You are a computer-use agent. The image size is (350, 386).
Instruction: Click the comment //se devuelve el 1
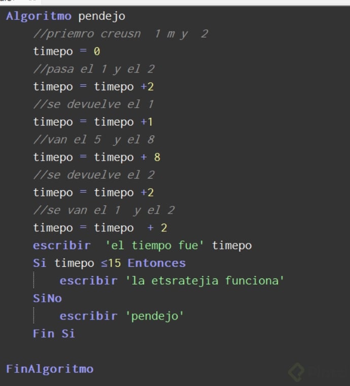94,104
